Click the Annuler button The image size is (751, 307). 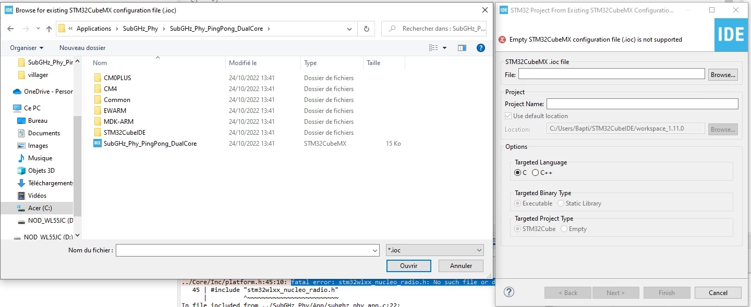461,265
